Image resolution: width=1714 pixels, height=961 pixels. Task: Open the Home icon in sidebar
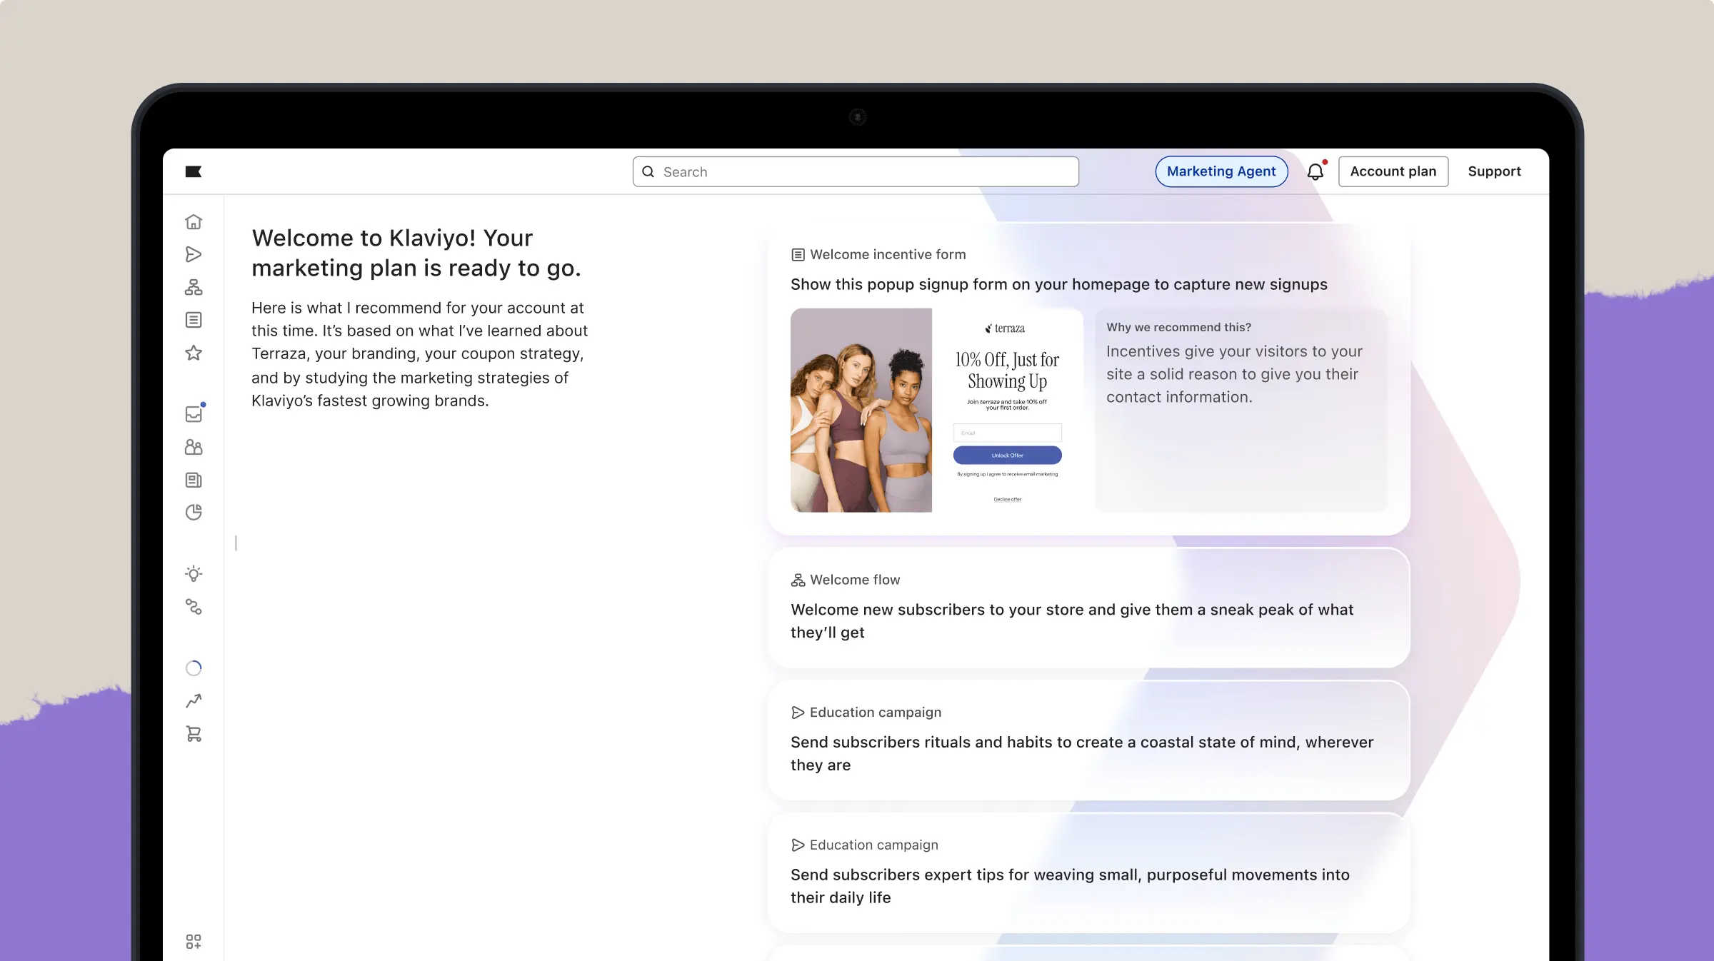pyautogui.click(x=194, y=222)
